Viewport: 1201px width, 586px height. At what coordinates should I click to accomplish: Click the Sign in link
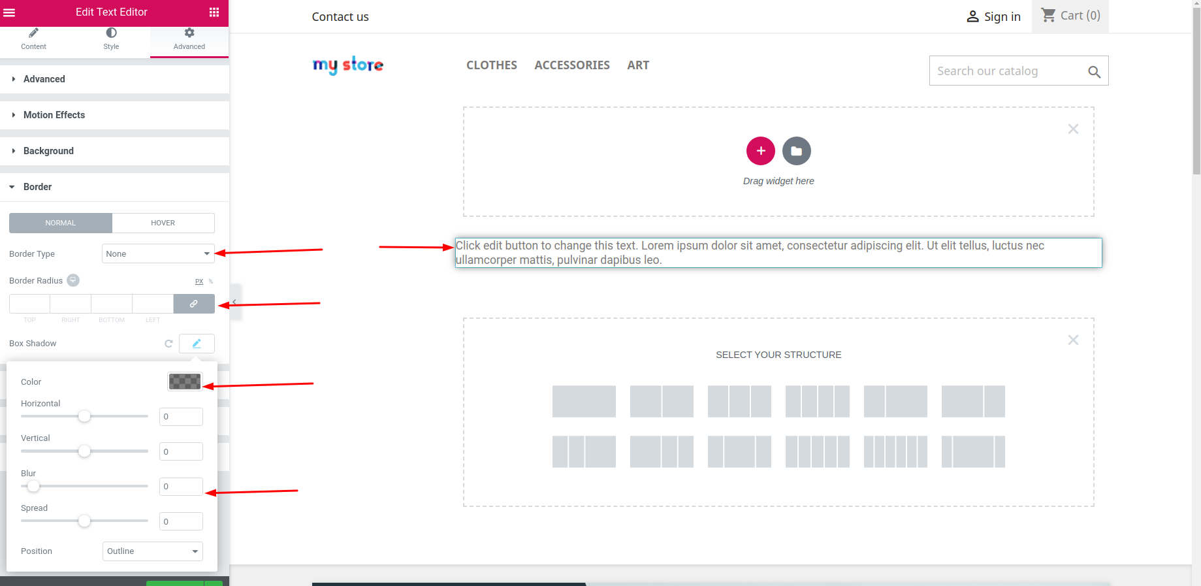click(993, 17)
